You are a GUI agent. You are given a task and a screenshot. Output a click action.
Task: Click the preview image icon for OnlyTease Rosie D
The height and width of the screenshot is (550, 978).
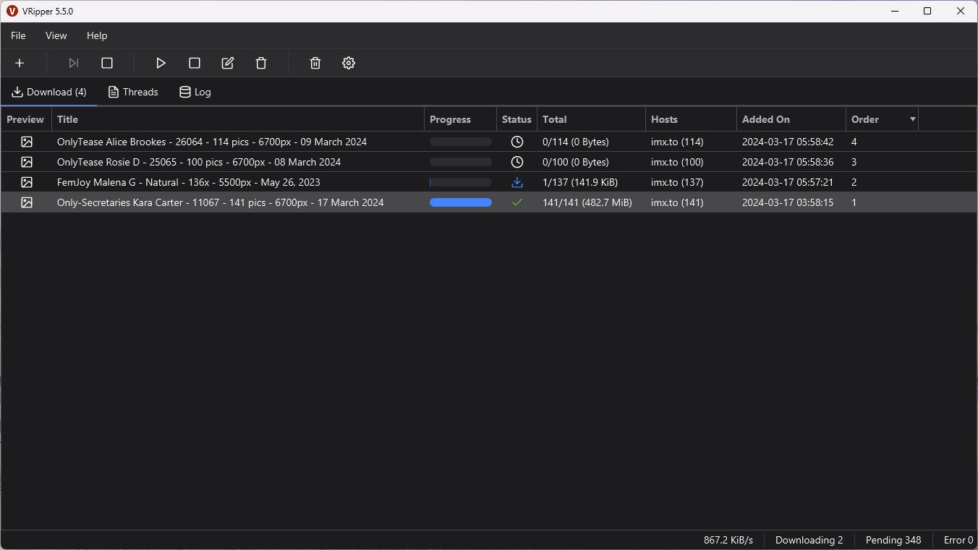(x=27, y=162)
